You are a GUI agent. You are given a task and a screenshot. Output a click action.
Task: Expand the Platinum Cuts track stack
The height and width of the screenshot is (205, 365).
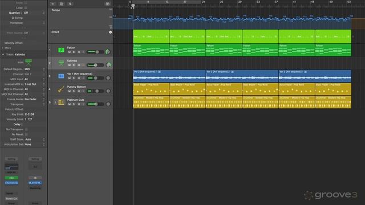click(55, 102)
